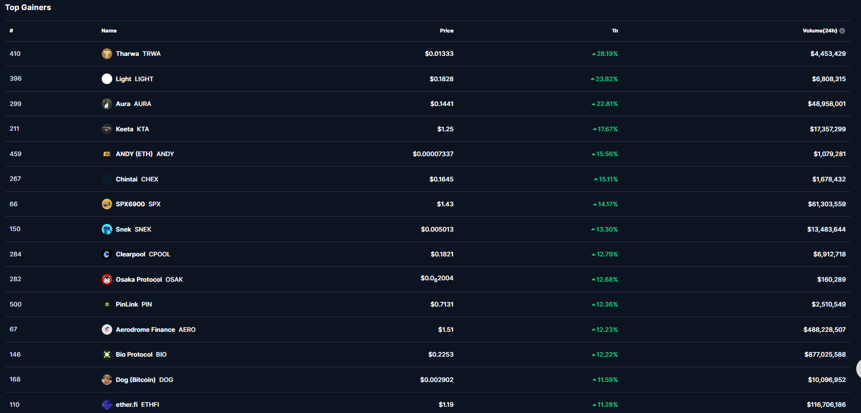Viewport: 861px width, 413px height.
Task: Click the Aerodrome Finance logo icon
Action: (107, 329)
